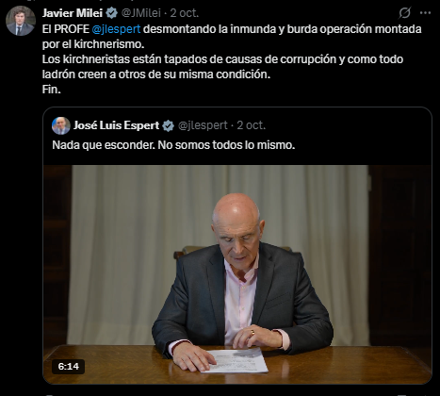Open the @JMilei handle link
This screenshot has width=440, height=396.
(141, 13)
